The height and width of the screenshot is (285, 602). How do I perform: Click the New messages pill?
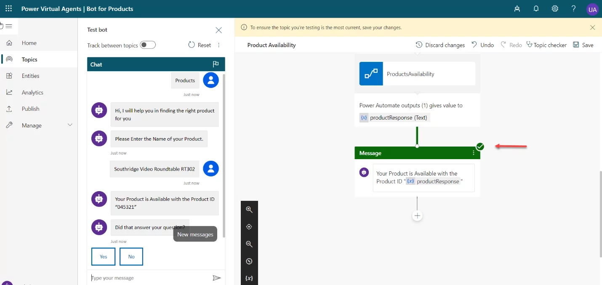(195, 234)
